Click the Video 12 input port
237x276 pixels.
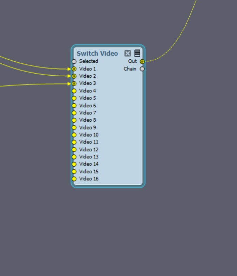74,150
